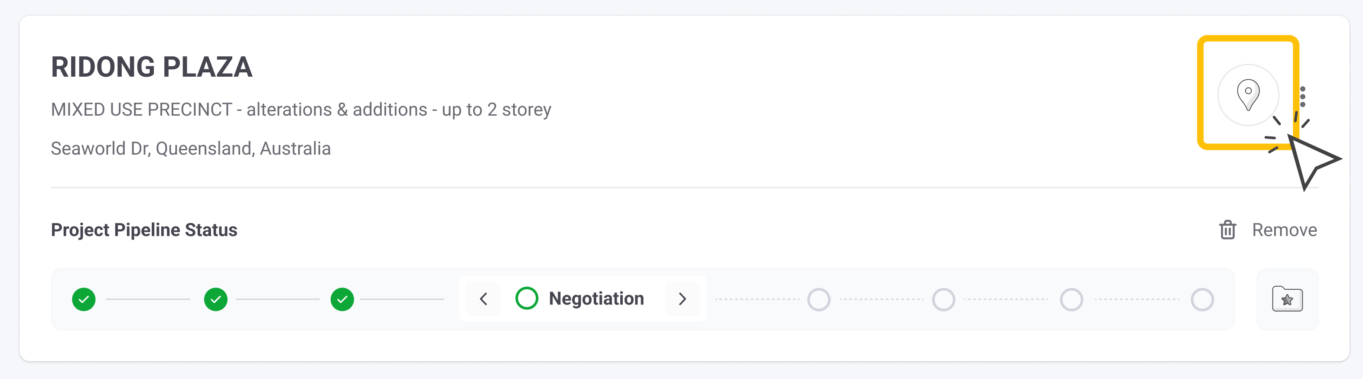Select the second completed pipeline stage checkmark

tap(215, 299)
